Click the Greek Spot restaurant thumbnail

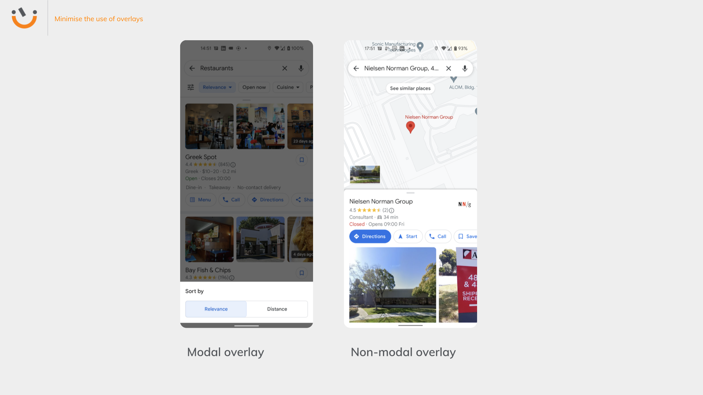[209, 125]
